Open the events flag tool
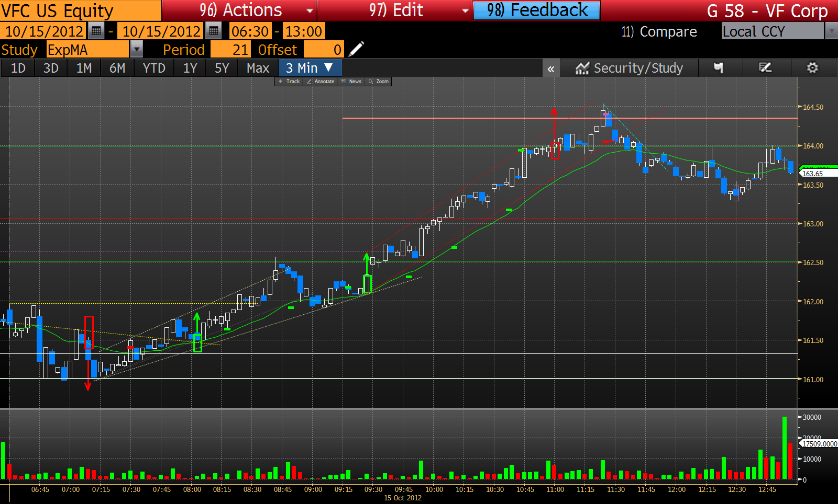 [x=719, y=68]
